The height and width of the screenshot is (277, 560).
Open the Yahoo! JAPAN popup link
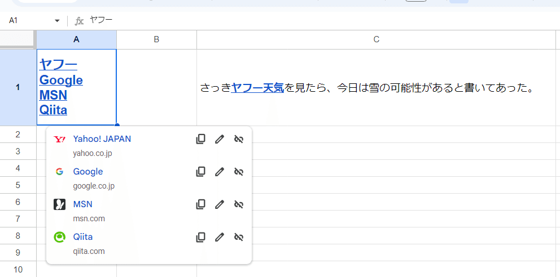(x=102, y=139)
